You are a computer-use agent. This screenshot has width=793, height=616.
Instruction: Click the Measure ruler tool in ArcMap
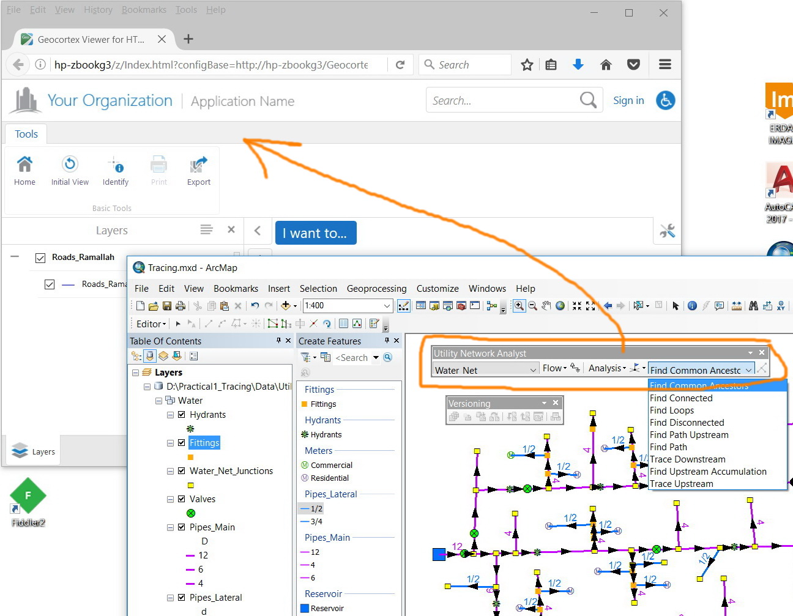coord(736,306)
